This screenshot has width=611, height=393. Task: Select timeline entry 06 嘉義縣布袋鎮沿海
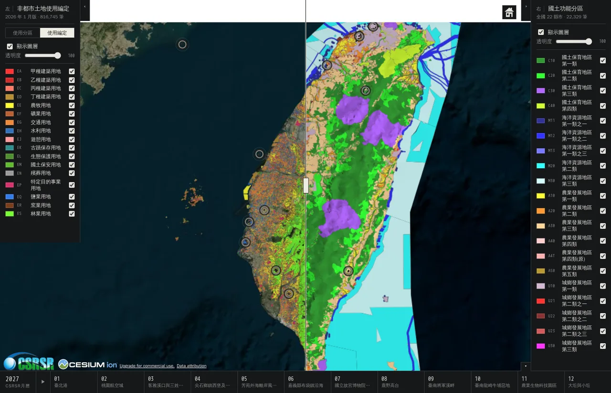[x=307, y=382]
